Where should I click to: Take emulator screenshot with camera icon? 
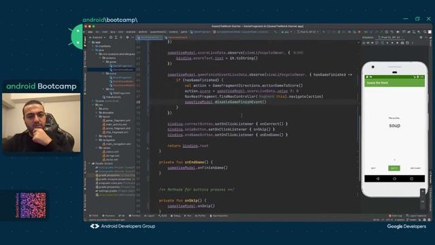(402, 43)
